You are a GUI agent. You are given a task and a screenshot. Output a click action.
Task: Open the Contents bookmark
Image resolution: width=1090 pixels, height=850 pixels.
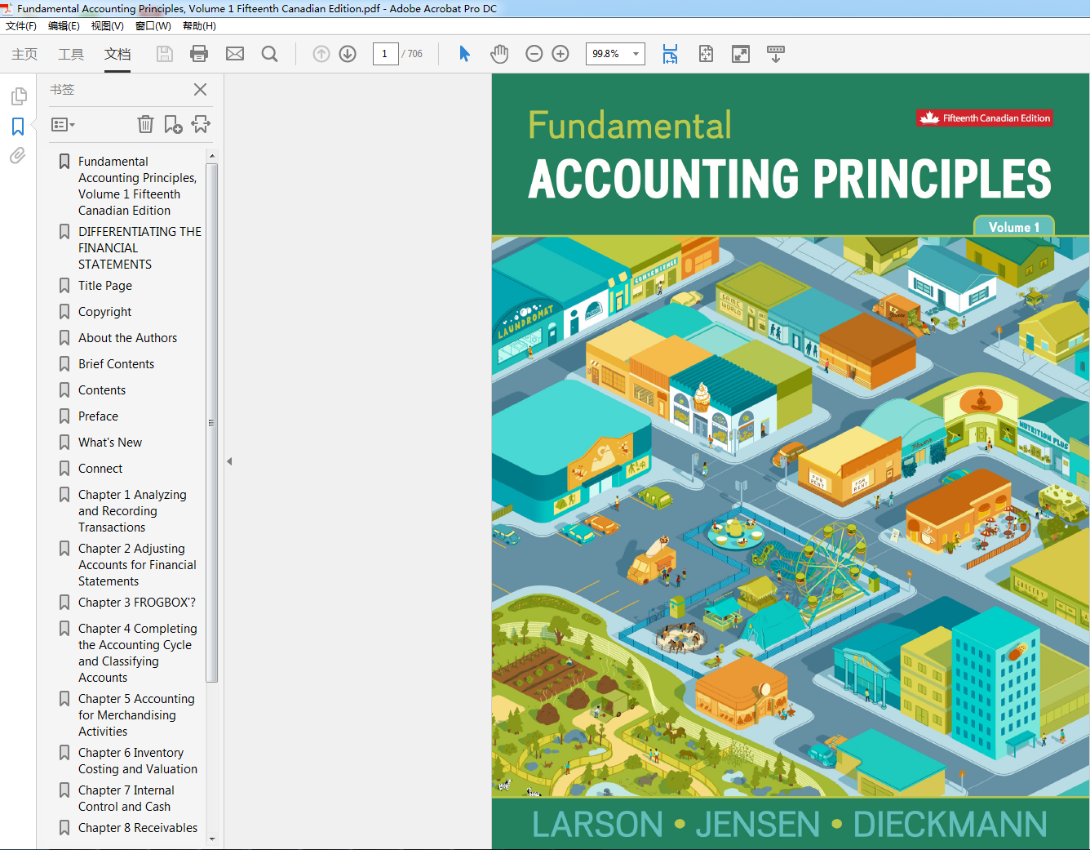coord(102,390)
